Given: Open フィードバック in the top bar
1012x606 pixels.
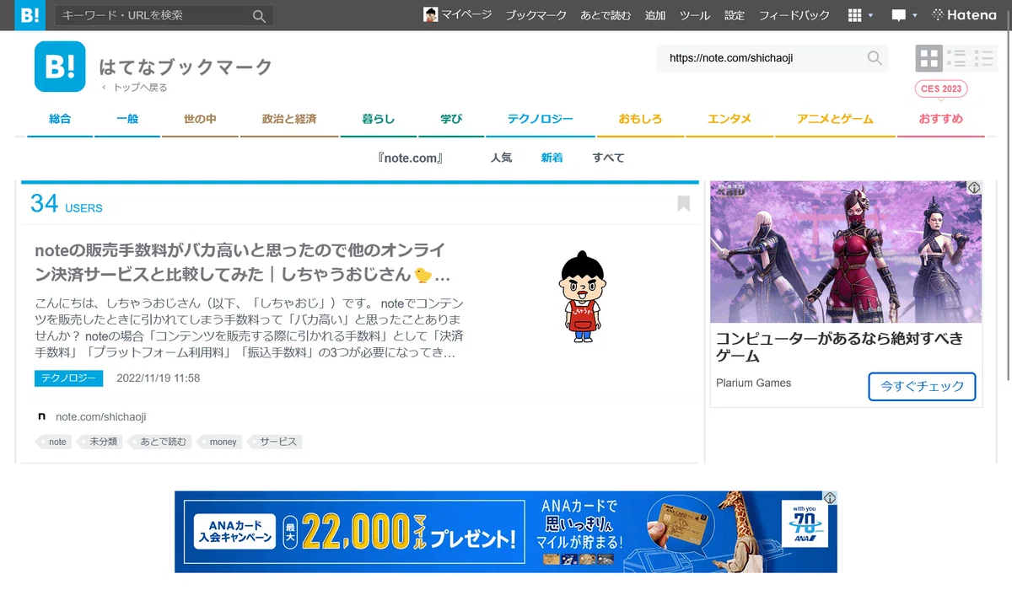Looking at the screenshot, I should click(x=794, y=15).
